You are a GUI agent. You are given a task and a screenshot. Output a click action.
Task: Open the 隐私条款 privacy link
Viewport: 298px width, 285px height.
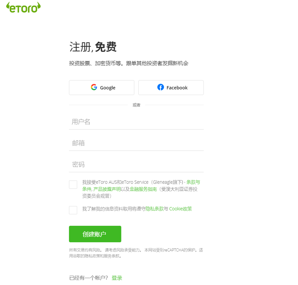point(154,209)
